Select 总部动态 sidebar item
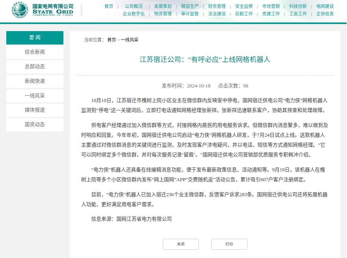Image resolution: width=347 pixels, height=258 pixels. pyautogui.click(x=35, y=67)
